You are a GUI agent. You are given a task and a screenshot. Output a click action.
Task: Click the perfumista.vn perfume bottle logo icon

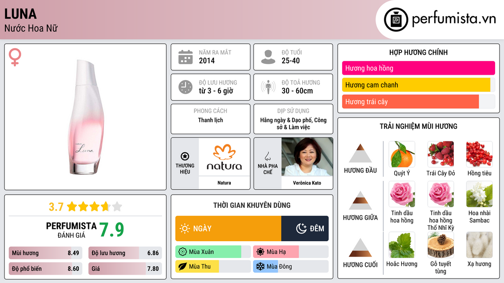(396, 20)
